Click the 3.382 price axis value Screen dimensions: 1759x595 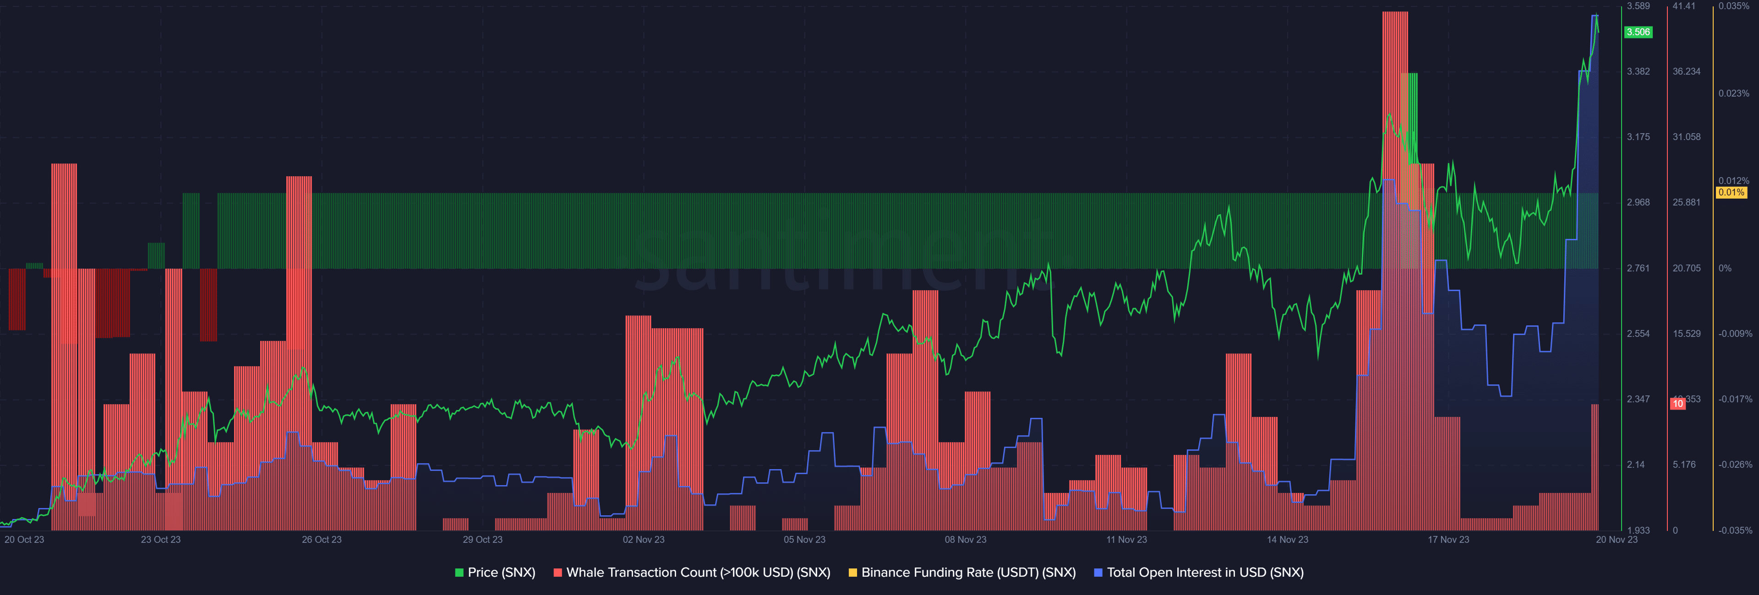tap(1638, 72)
